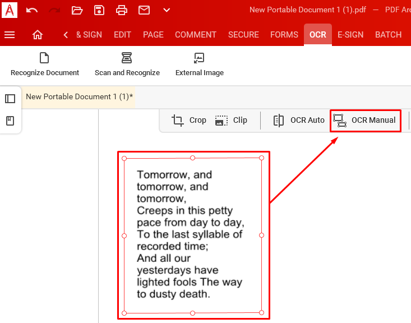411x323 pixels.
Task: Switch to the FORMS tab
Action: [284, 35]
